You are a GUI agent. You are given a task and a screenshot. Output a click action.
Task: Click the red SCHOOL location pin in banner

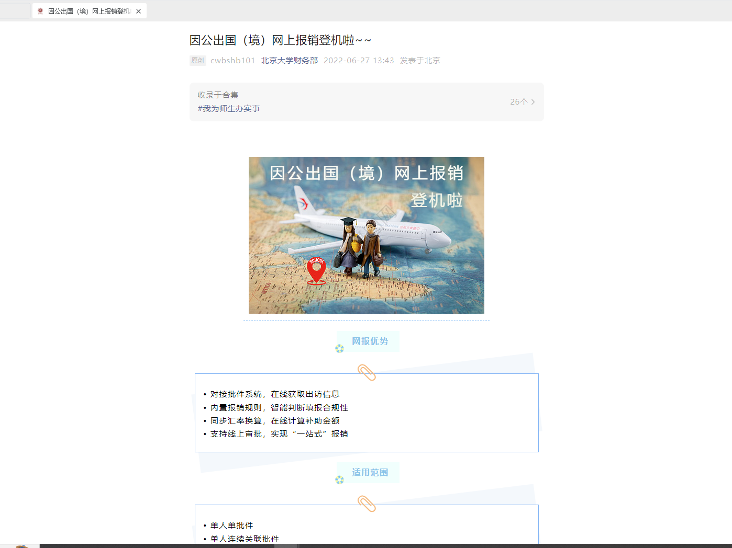316,270
